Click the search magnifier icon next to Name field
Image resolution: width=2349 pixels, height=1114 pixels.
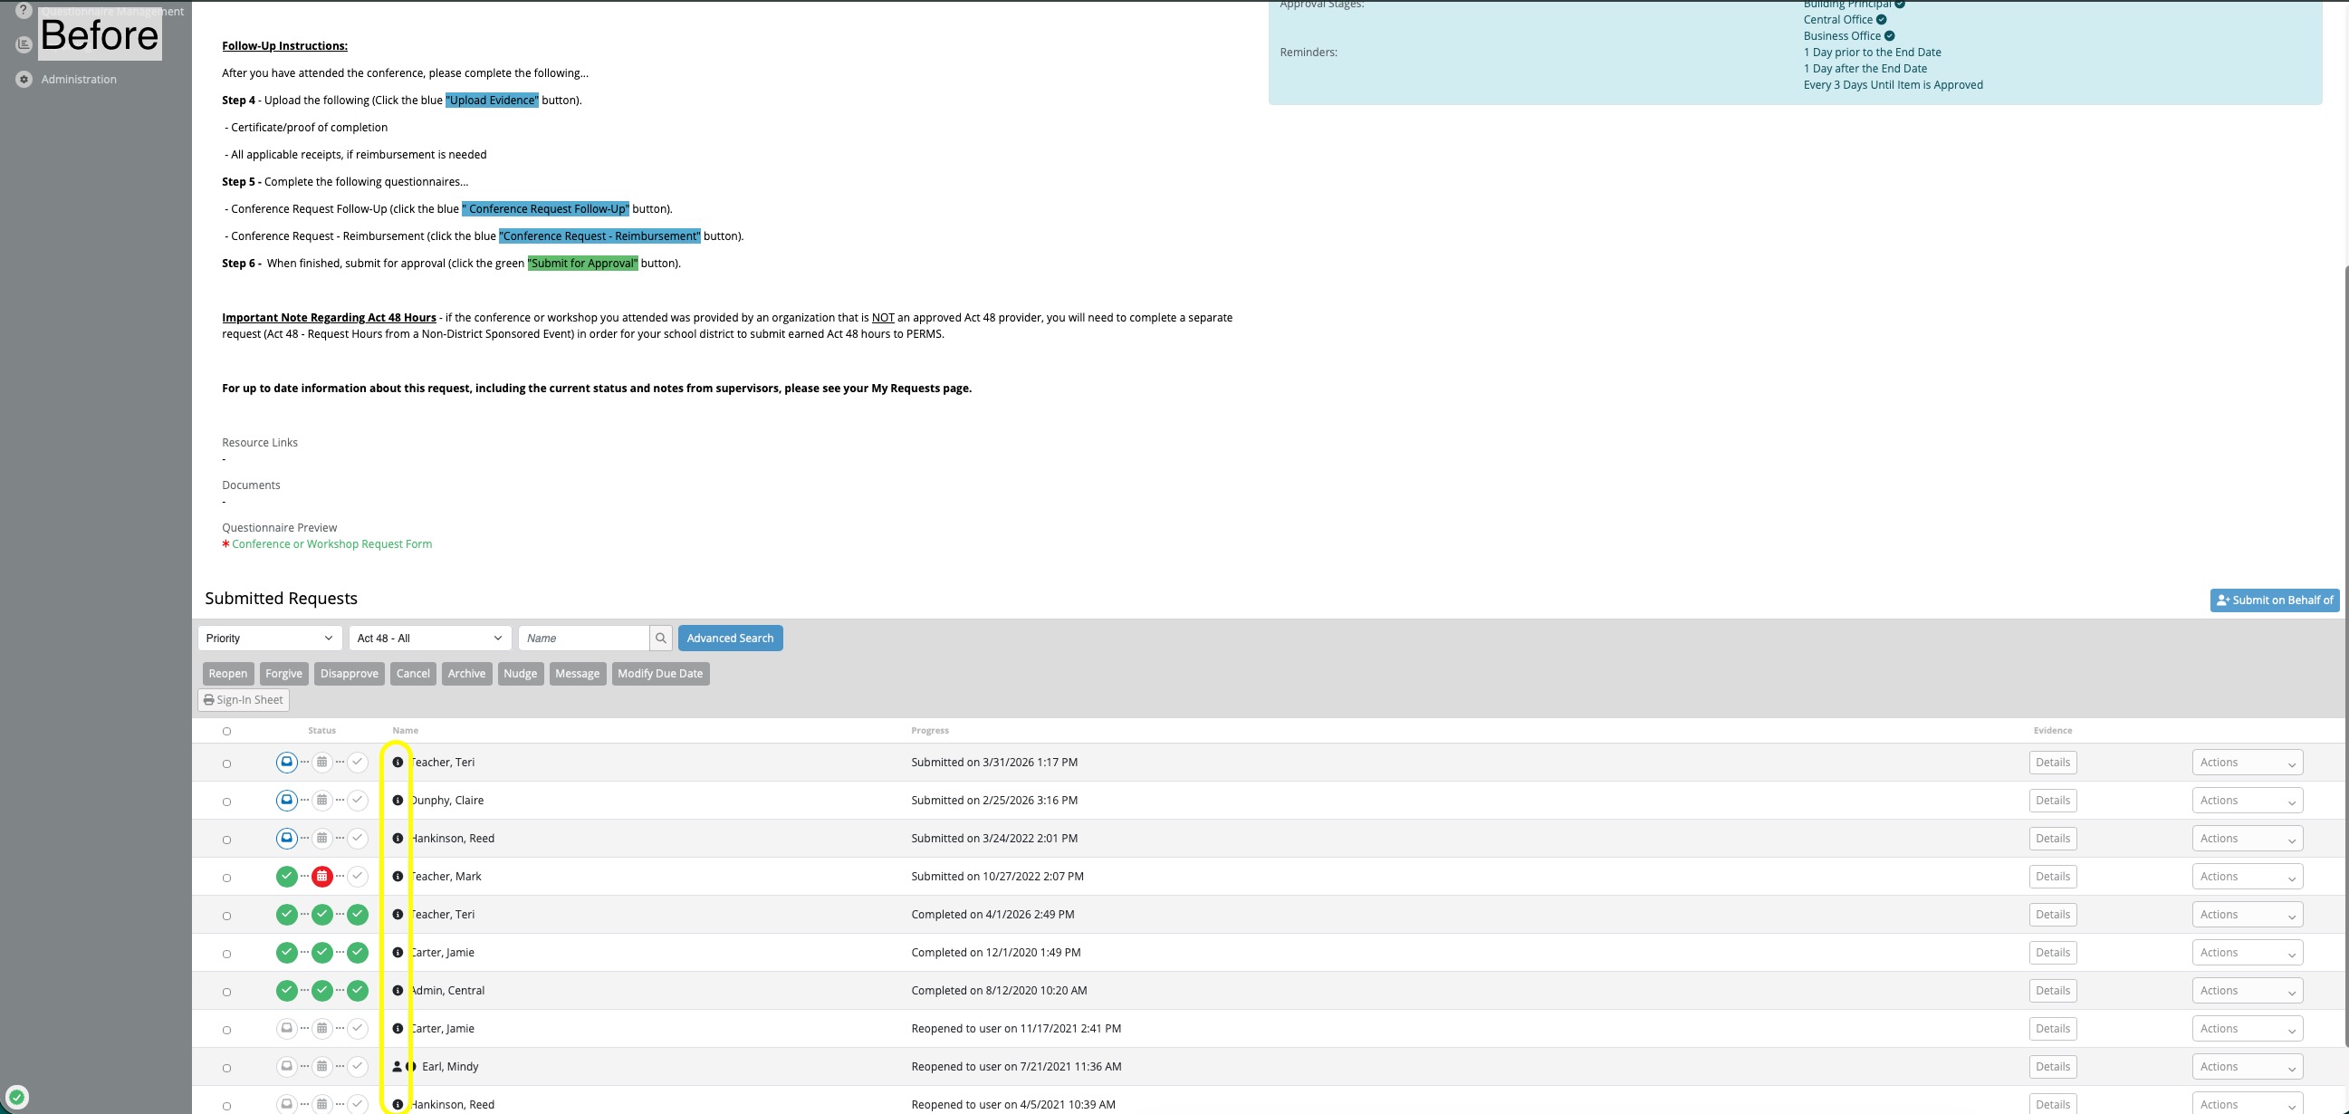(x=661, y=639)
